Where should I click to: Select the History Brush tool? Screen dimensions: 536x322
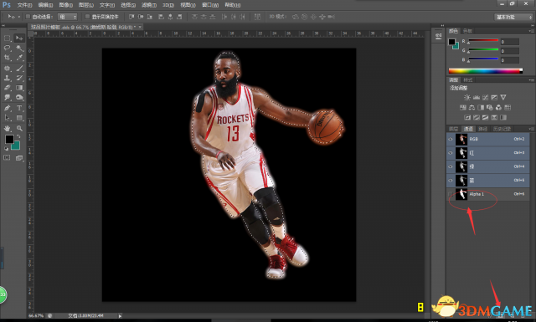pos(19,78)
